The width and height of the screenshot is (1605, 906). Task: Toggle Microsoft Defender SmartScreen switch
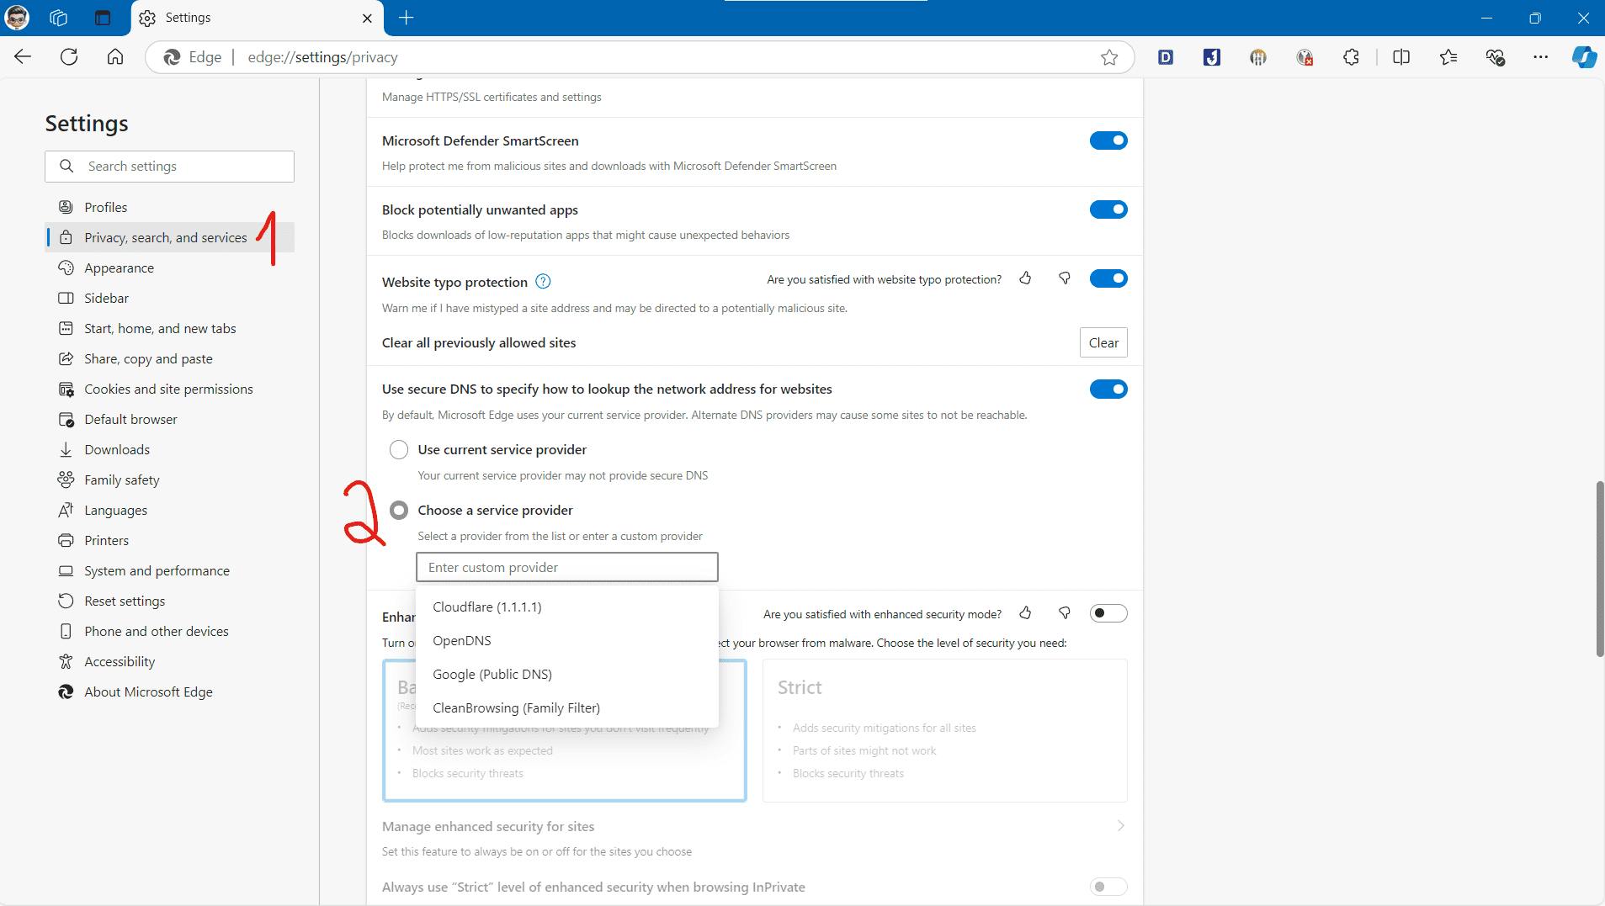1108,140
